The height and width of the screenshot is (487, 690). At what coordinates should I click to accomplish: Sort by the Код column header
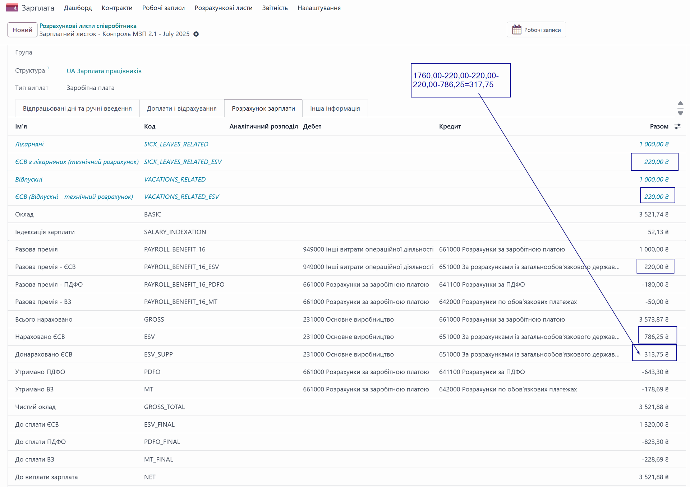(x=149, y=127)
